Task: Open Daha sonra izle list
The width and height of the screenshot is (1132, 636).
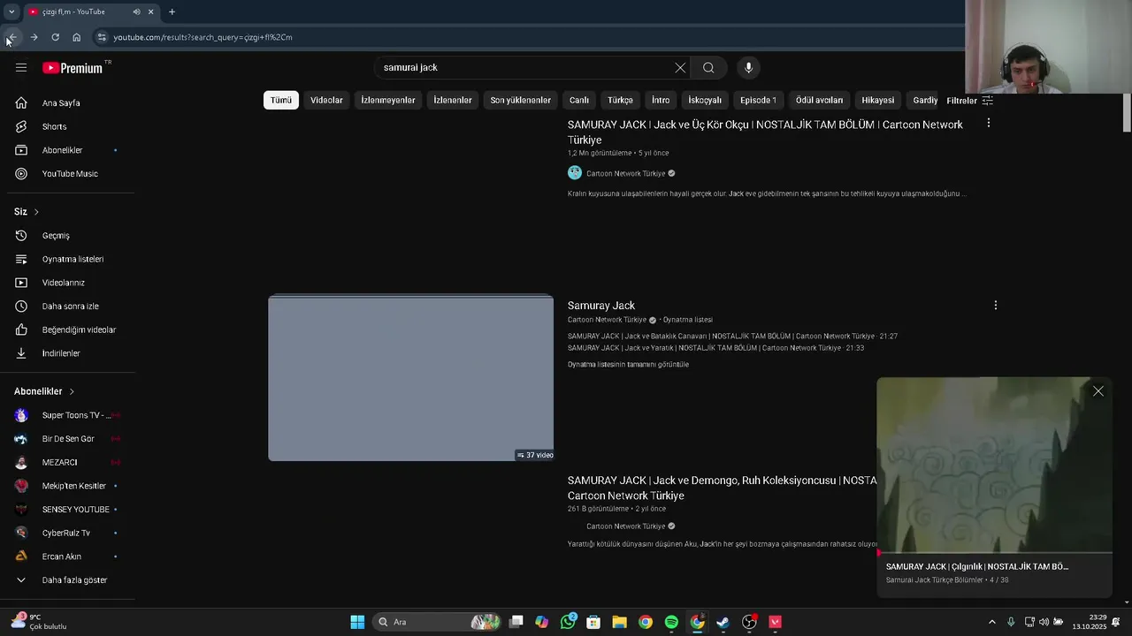Action: point(71,307)
